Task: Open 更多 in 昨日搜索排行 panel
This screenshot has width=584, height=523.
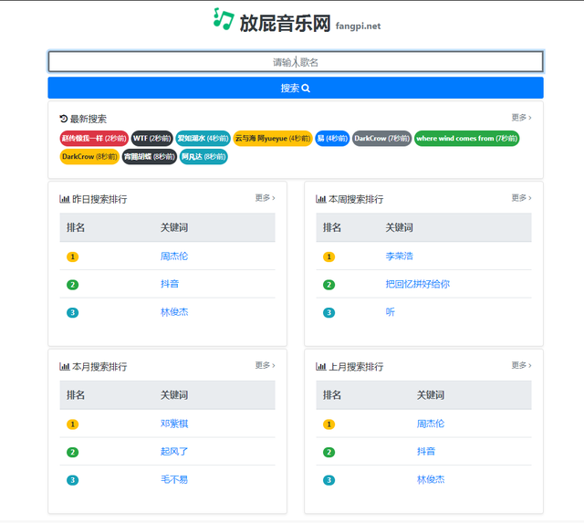Action: coord(266,198)
